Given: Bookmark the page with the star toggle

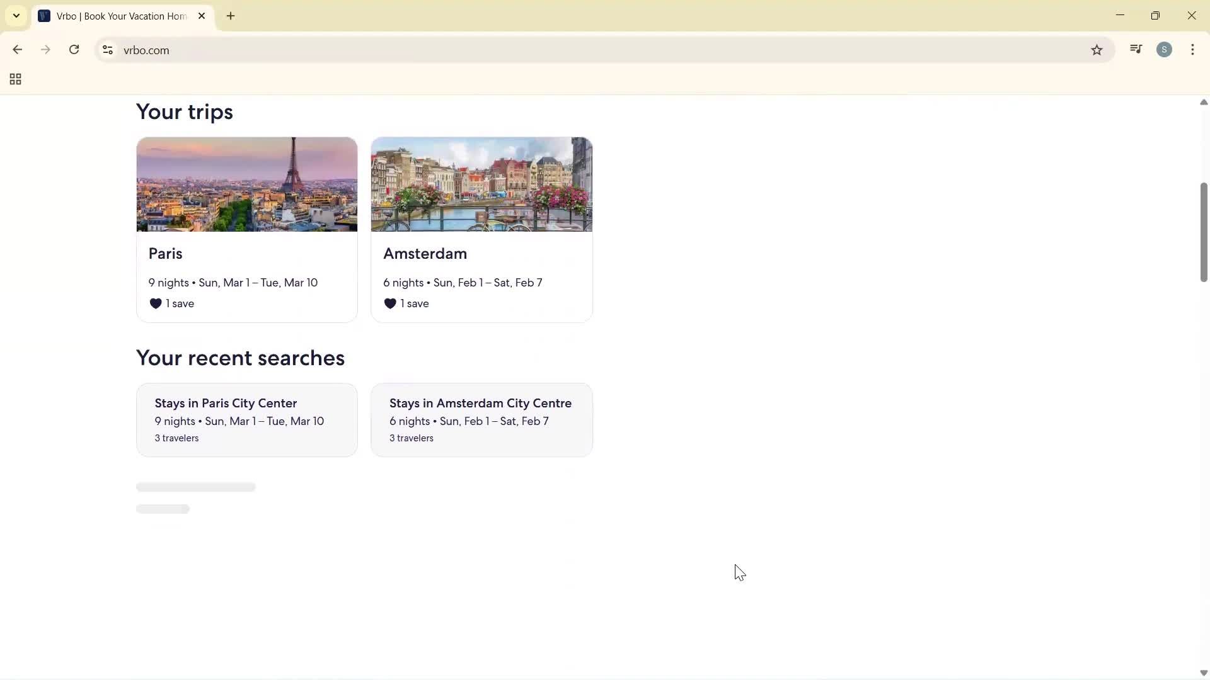Looking at the screenshot, I should coord(1097,50).
